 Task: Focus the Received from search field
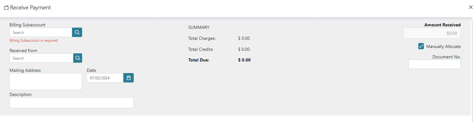[x=42, y=58]
